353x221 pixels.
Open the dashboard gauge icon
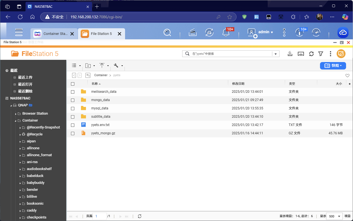click(316, 32)
